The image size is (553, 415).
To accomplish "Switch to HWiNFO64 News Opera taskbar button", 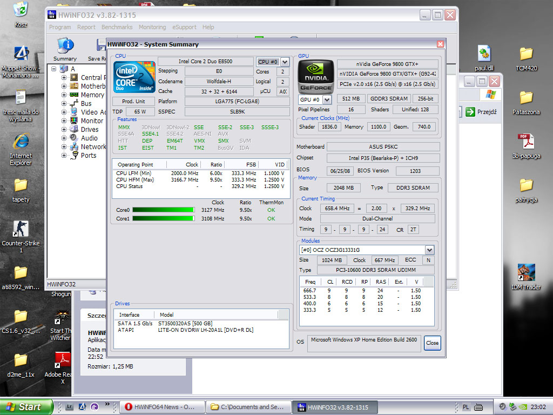I will click(x=162, y=407).
